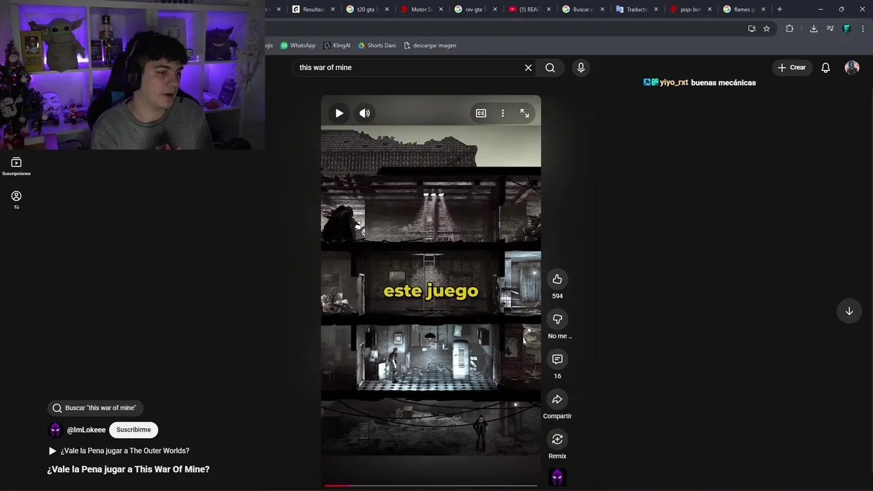Close the 'flames g' tab

click(x=763, y=10)
